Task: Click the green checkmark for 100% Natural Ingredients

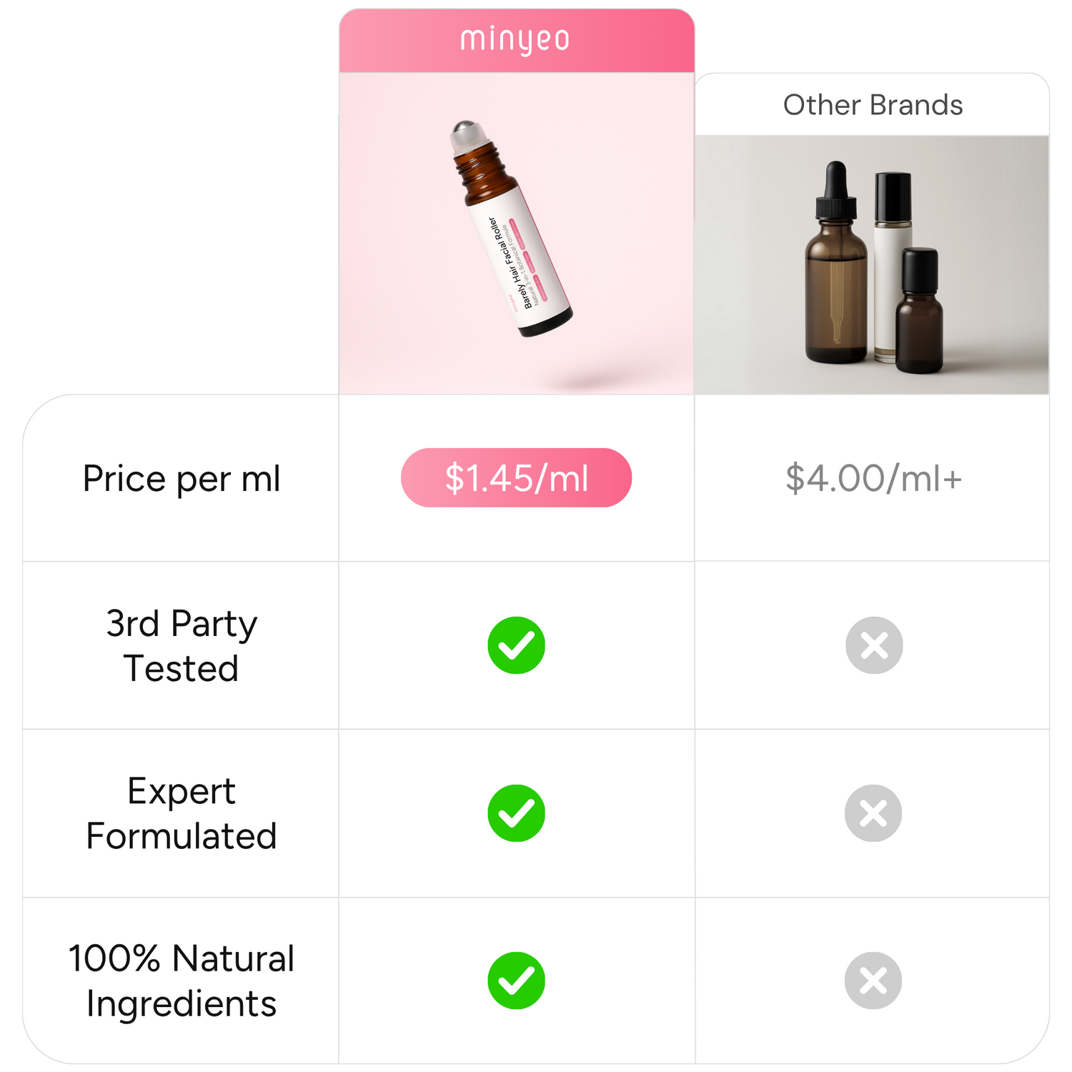Action: [x=516, y=981]
